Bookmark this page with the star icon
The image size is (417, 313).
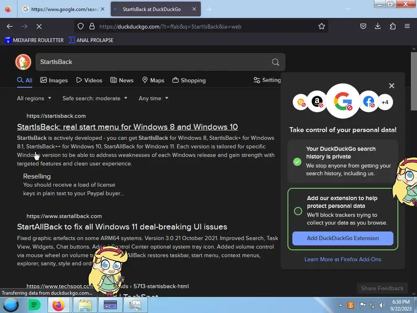(322, 26)
